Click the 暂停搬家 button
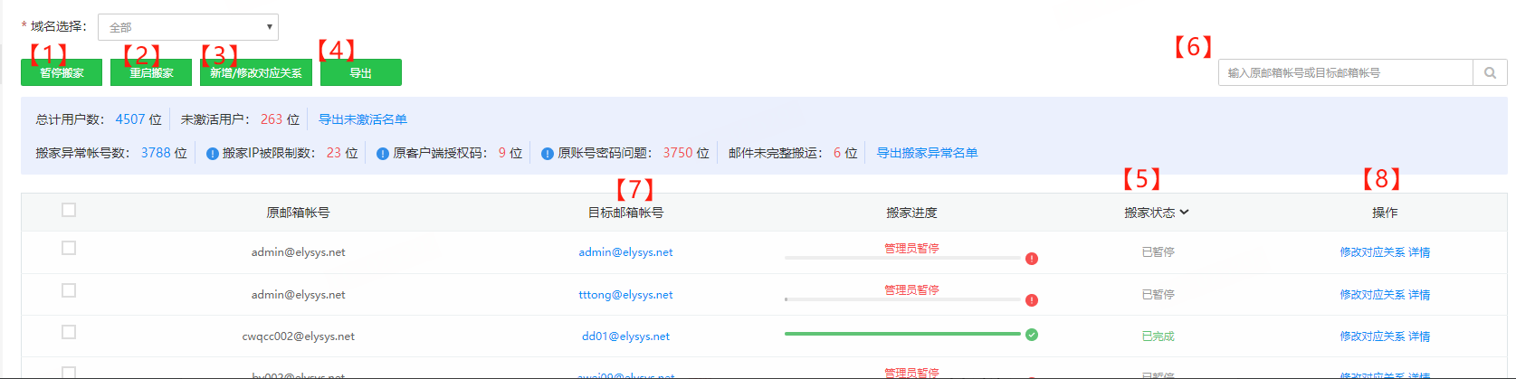 tap(62, 72)
